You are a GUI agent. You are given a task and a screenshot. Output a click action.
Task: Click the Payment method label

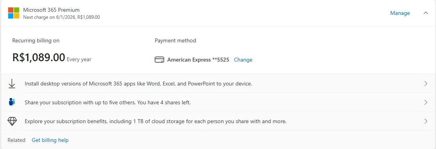point(175,41)
